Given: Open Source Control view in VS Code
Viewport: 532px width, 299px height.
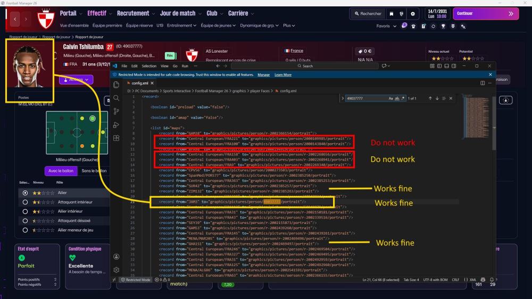Looking at the screenshot, I should [117, 112].
